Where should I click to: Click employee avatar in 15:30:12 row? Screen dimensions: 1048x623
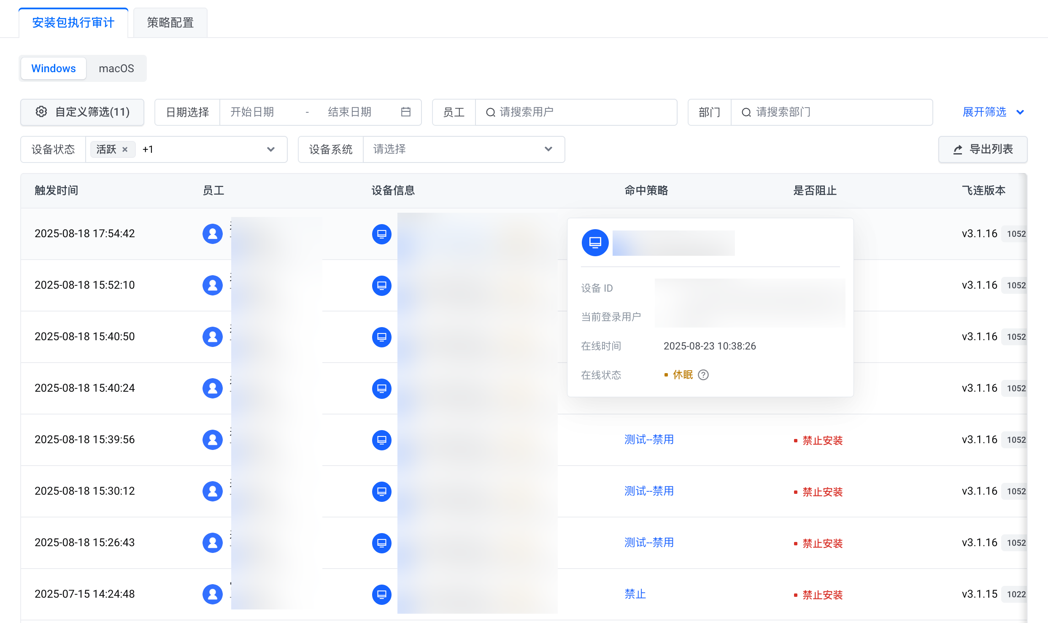[x=213, y=491]
